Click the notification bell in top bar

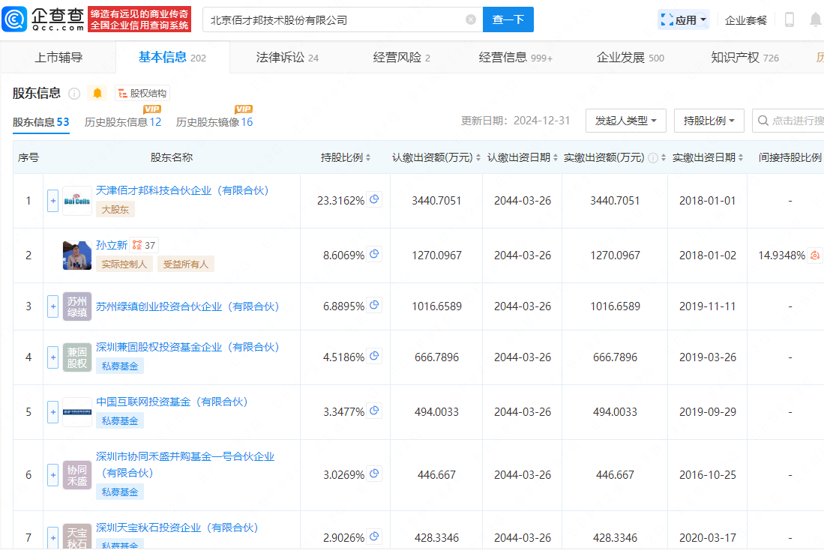(815, 20)
